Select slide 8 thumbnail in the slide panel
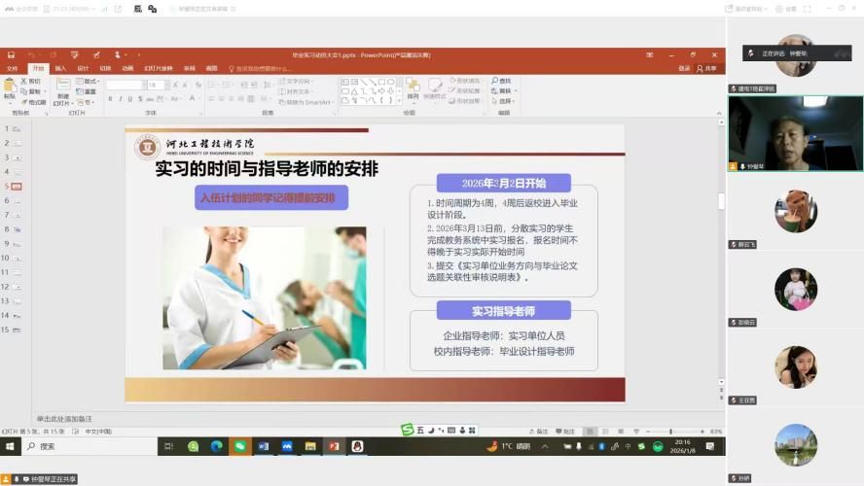This screenshot has height=486, width=864. point(19,229)
